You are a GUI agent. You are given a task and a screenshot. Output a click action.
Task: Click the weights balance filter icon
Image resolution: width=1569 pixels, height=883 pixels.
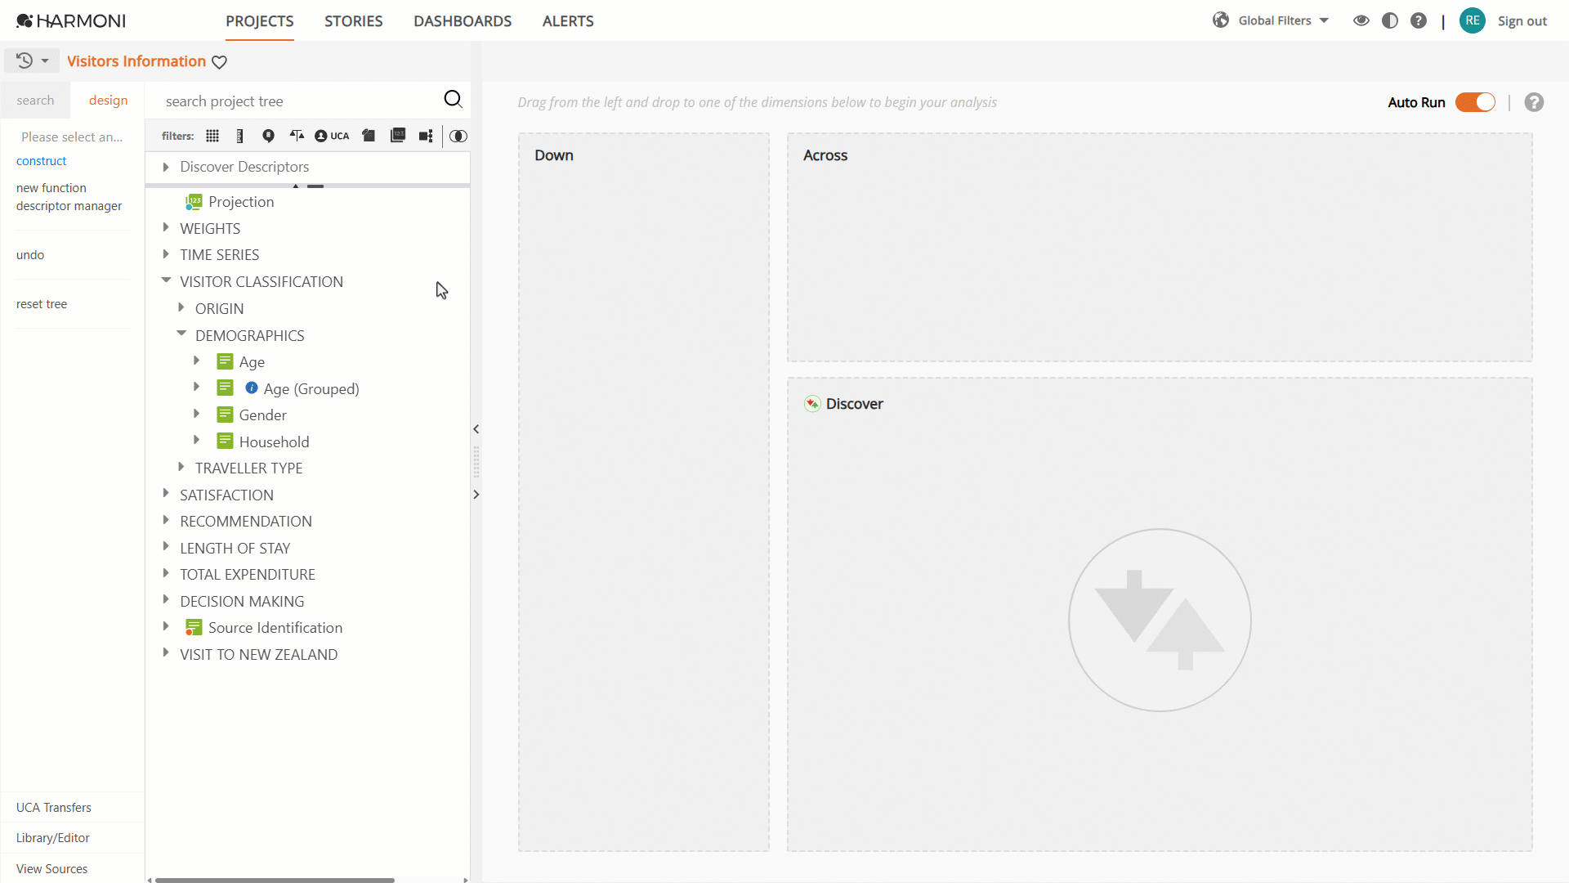297,136
